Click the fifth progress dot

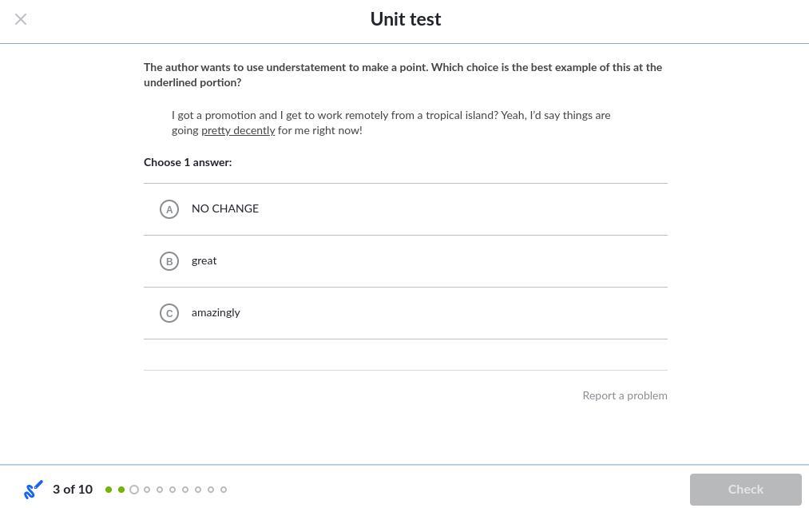[x=160, y=490]
